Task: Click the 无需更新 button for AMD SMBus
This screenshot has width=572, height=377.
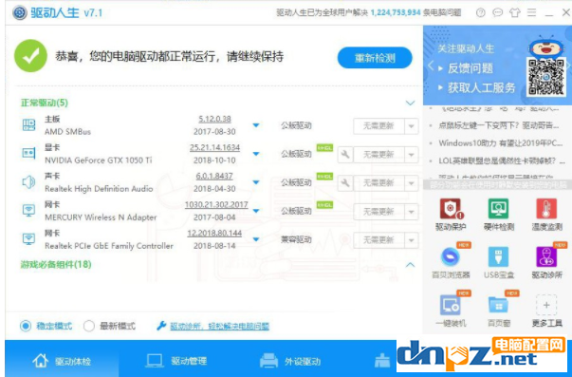Action: click(378, 126)
